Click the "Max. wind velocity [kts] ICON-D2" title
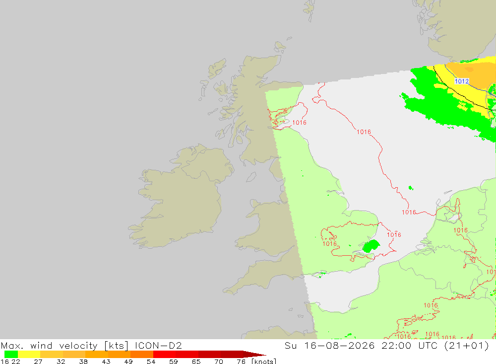496x364 pixels. pyautogui.click(x=91, y=345)
